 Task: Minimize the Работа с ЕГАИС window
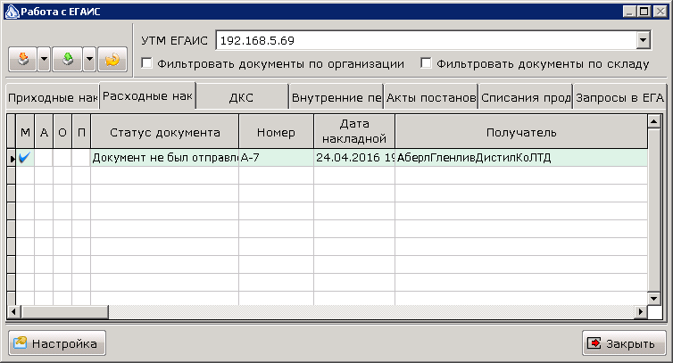[x=629, y=12]
